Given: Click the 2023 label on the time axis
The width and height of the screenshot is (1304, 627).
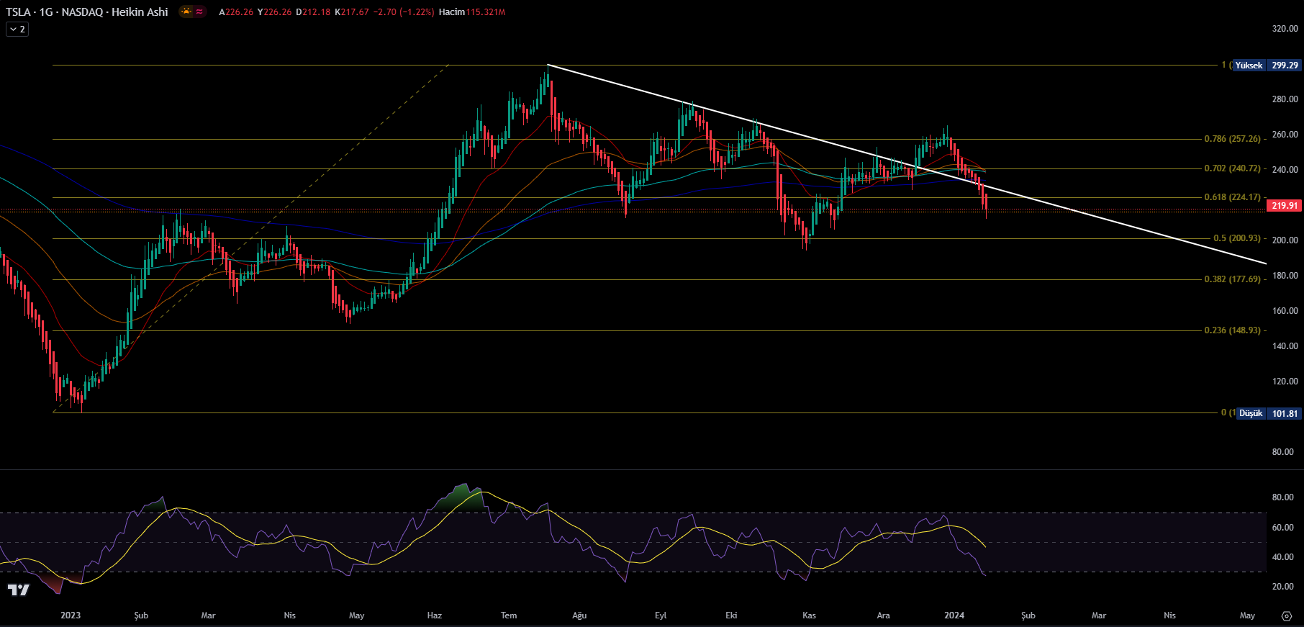Looking at the screenshot, I should click(x=71, y=615).
